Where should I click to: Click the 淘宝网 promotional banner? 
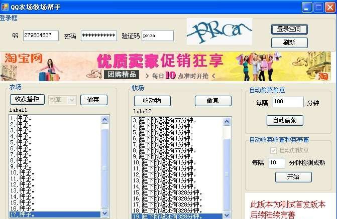tap(166, 66)
